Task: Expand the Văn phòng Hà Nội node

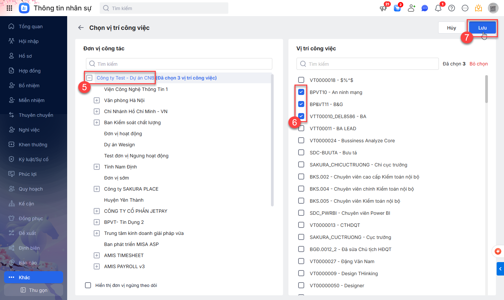Action: click(97, 100)
